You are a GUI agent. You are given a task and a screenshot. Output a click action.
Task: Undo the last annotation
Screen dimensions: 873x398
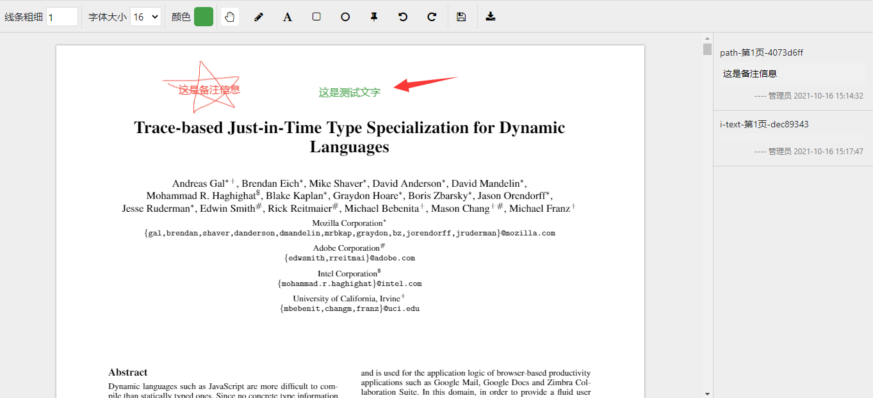pos(403,17)
